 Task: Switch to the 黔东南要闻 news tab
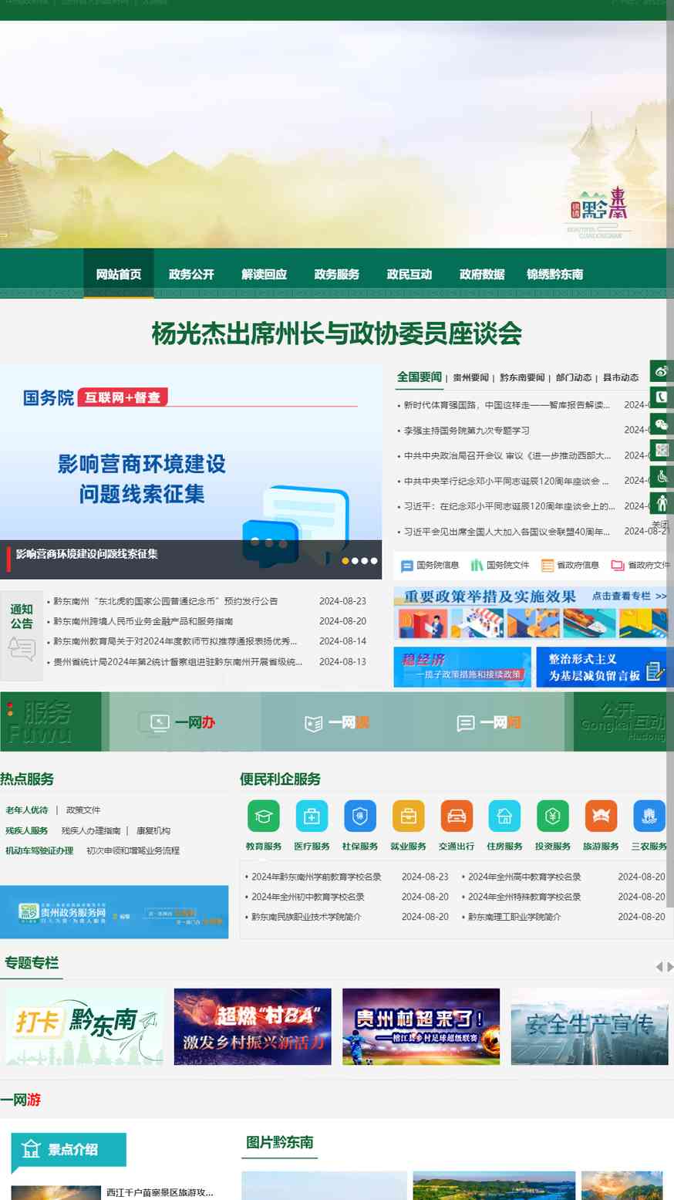coord(522,377)
